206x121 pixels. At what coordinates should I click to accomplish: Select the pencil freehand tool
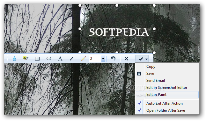pos(83,59)
